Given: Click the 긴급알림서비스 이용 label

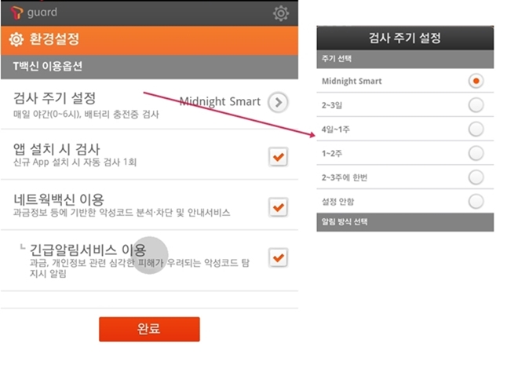Looking at the screenshot, I should coord(88,250).
